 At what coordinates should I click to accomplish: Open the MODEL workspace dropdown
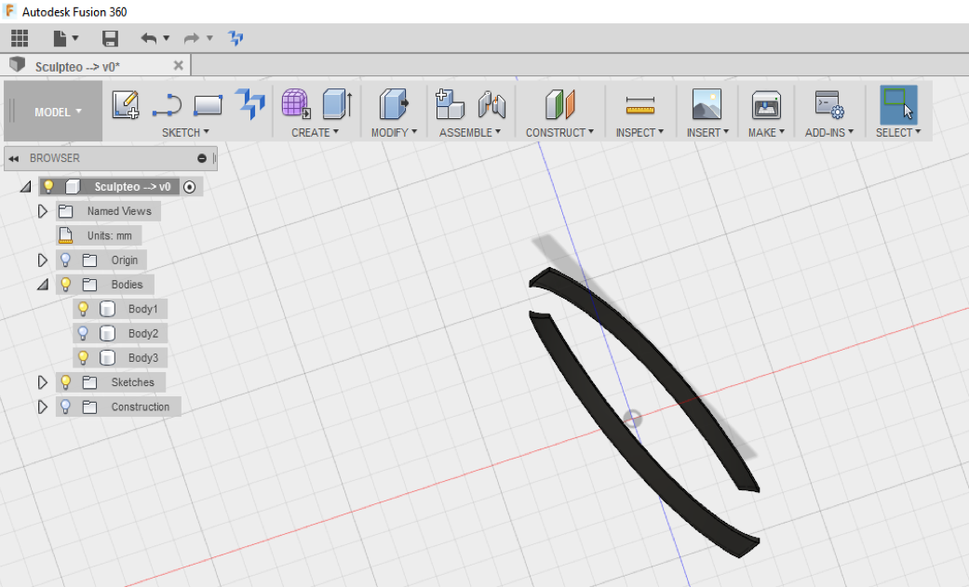pos(58,112)
